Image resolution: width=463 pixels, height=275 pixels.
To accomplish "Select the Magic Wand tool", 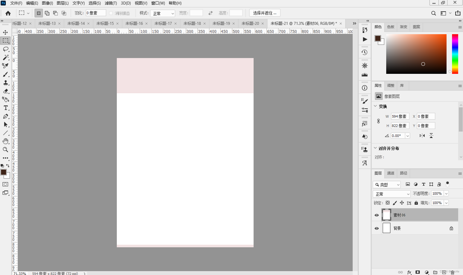I will 5,57.
